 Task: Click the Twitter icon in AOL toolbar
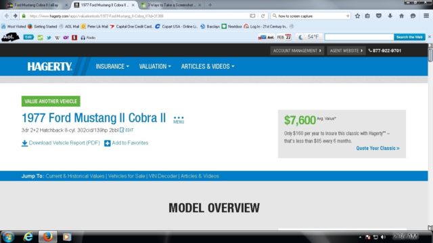(x=49, y=38)
